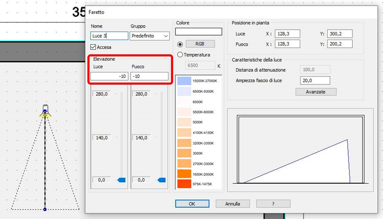Select the RGB radio button
This screenshot has width=383, height=219.
point(180,45)
